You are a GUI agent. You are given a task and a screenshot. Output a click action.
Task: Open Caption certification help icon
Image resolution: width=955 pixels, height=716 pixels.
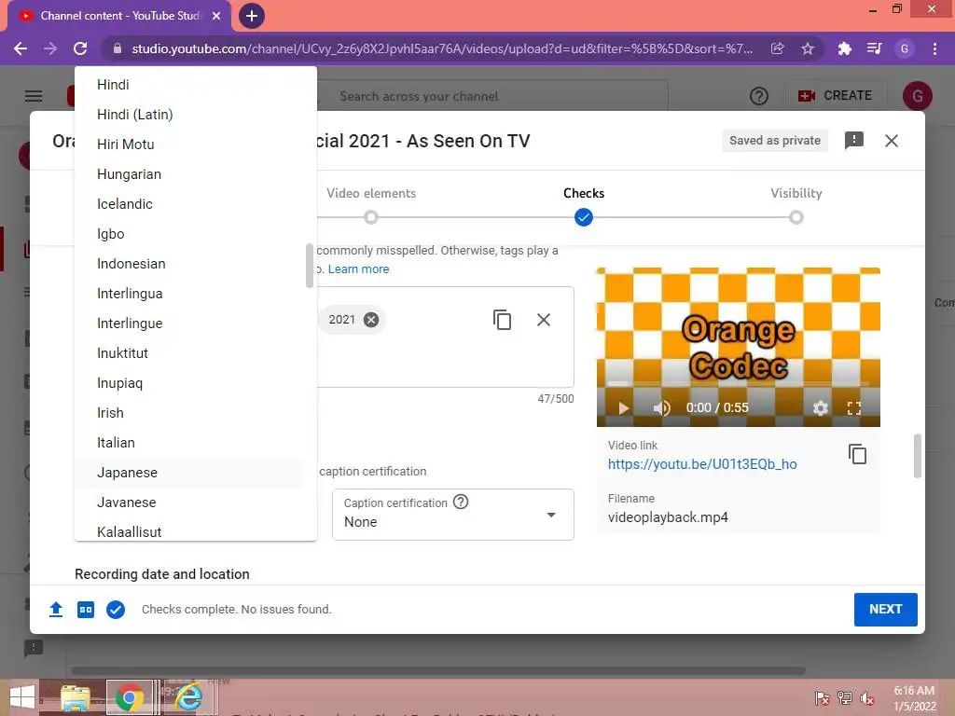pyautogui.click(x=461, y=503)
